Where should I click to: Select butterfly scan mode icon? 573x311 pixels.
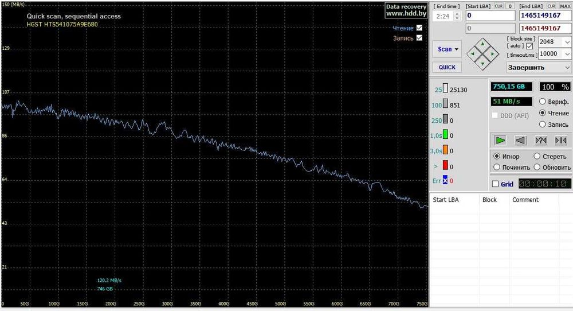[x=561, y=140]
